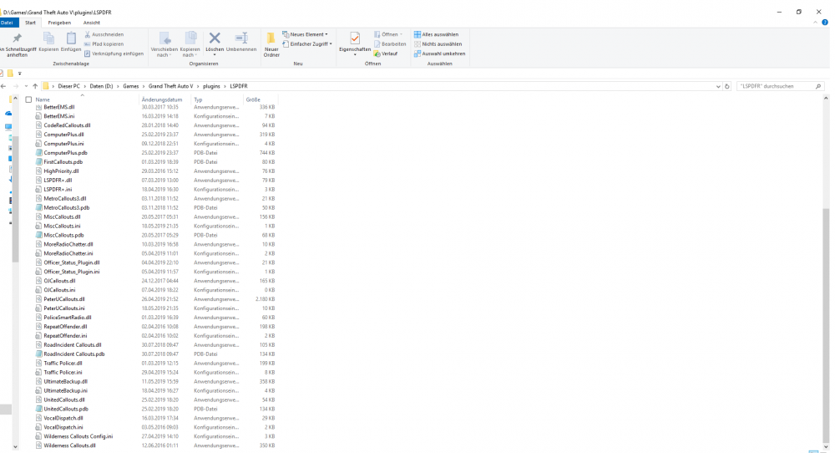
Task: Open the Verlauf history
Action: pyautogui.click(x=386, y=53)
